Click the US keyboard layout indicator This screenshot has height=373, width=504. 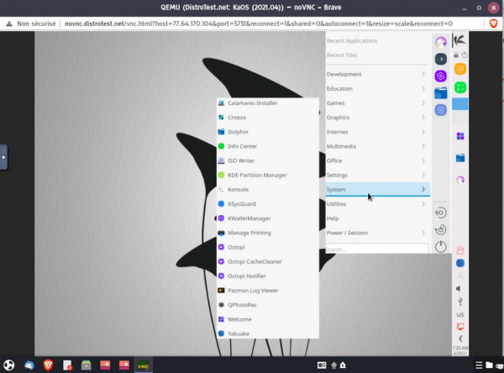pyautogui.click(x=459, y=313)
